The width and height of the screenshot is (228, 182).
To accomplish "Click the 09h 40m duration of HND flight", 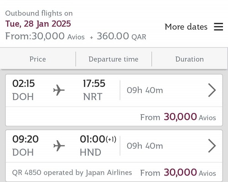I will click(145, 146).
